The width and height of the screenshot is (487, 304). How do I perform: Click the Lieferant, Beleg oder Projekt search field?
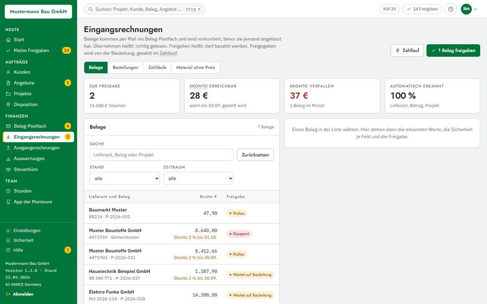(x=162, y=155)
